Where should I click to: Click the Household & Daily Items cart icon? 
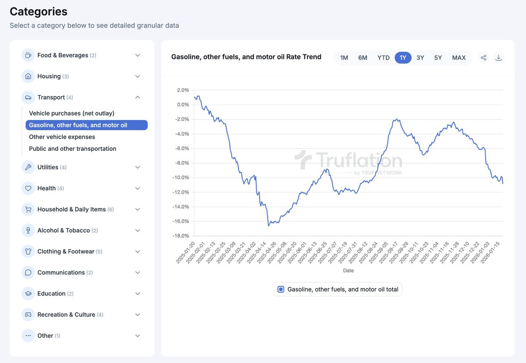tap(28, 210)
